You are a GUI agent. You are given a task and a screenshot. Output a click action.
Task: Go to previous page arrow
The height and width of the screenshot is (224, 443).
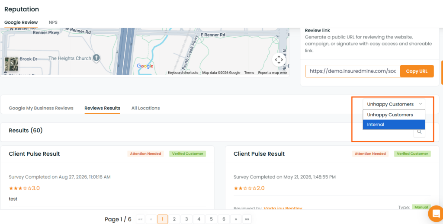(151, 219)
